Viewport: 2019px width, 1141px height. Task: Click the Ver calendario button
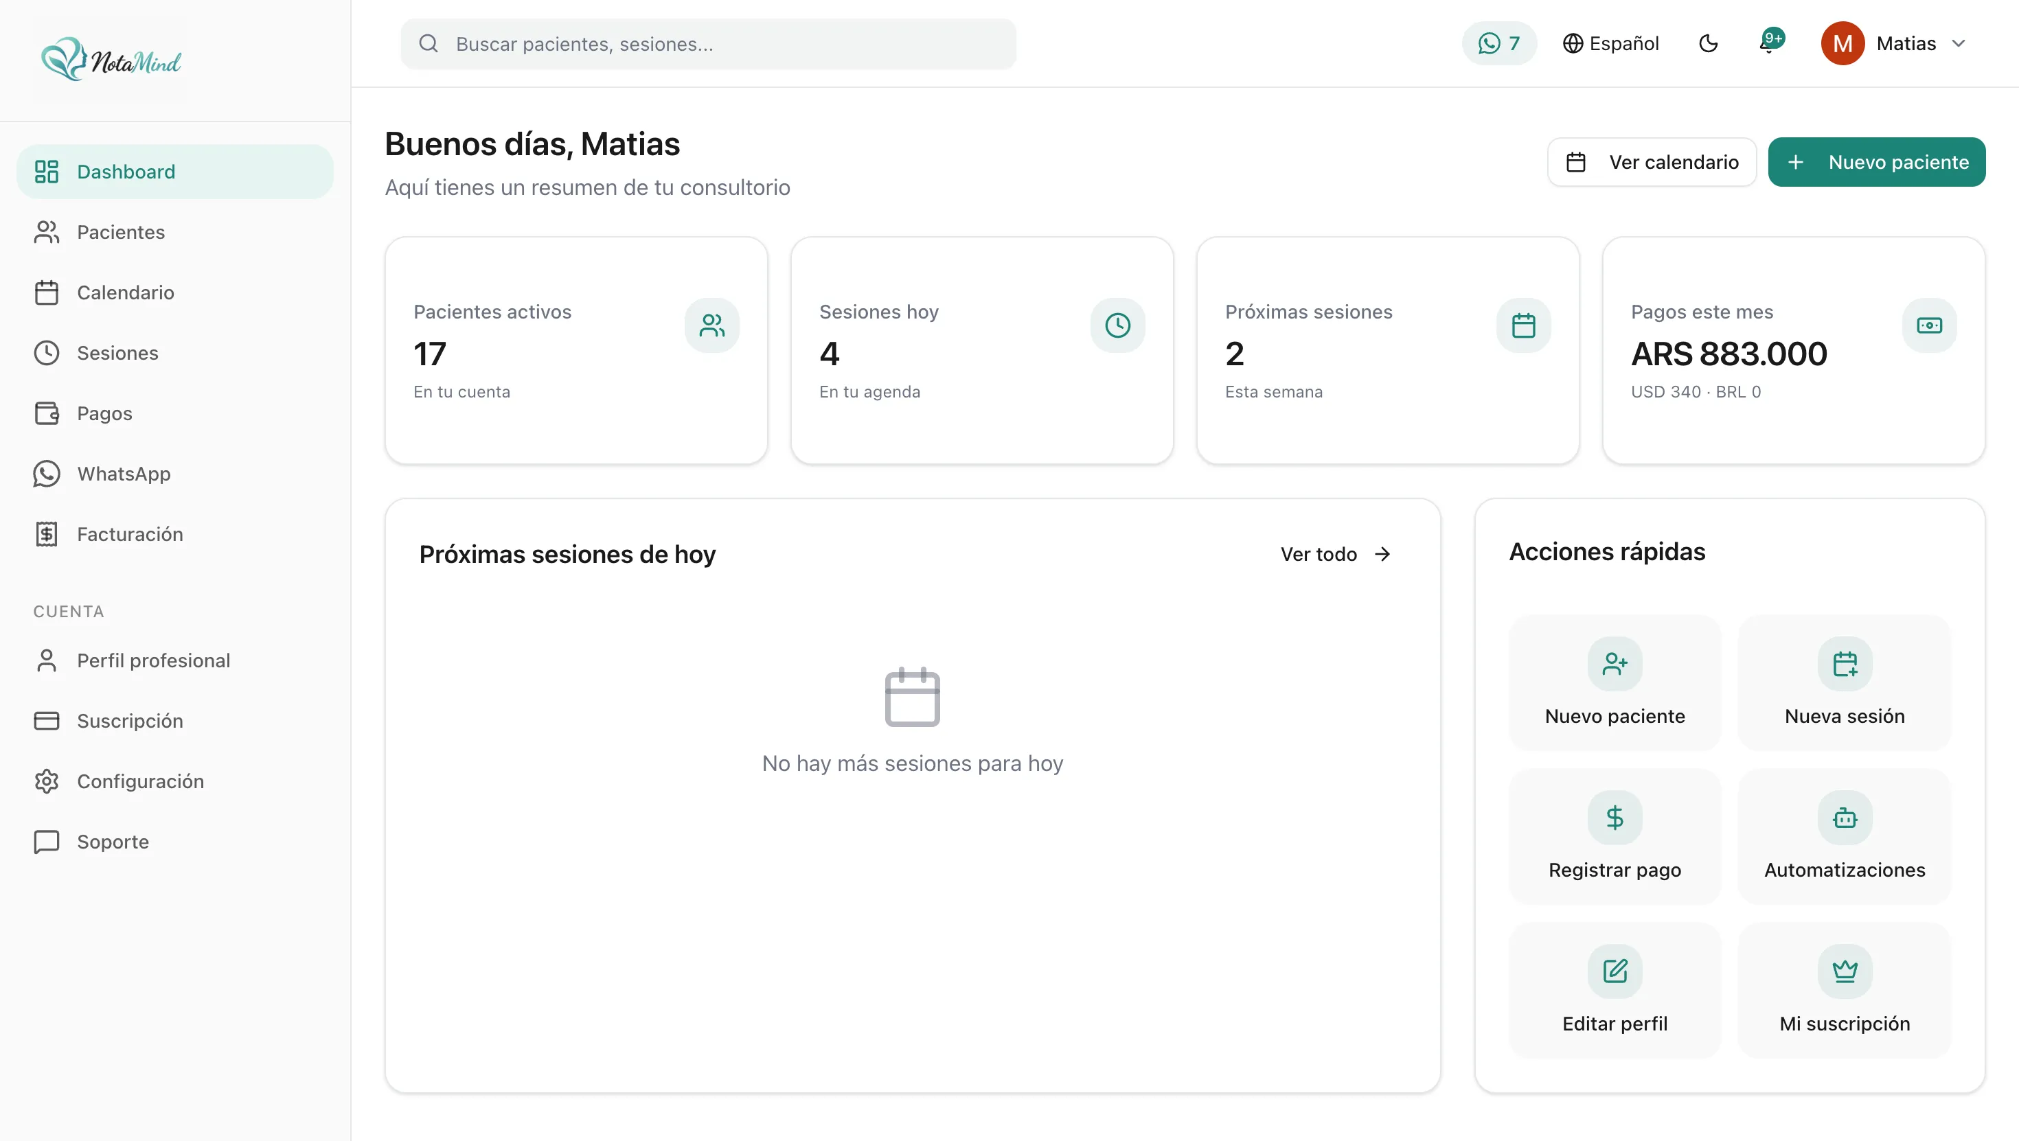pos(1652,162)
